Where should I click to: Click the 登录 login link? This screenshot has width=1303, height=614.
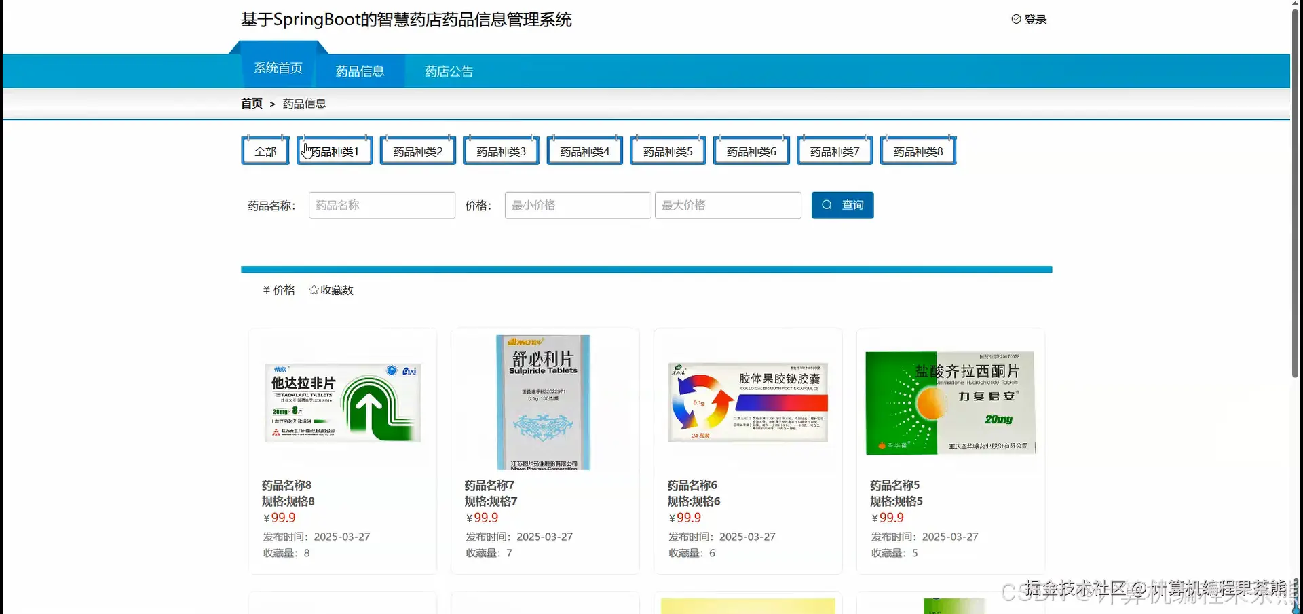click(x=1035, y=20)
